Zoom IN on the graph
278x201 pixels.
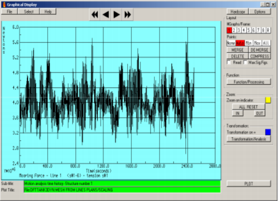point(237,114)
